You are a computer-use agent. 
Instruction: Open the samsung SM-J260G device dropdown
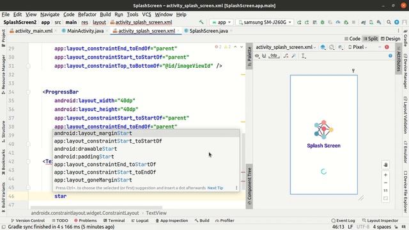pos(265,22)
